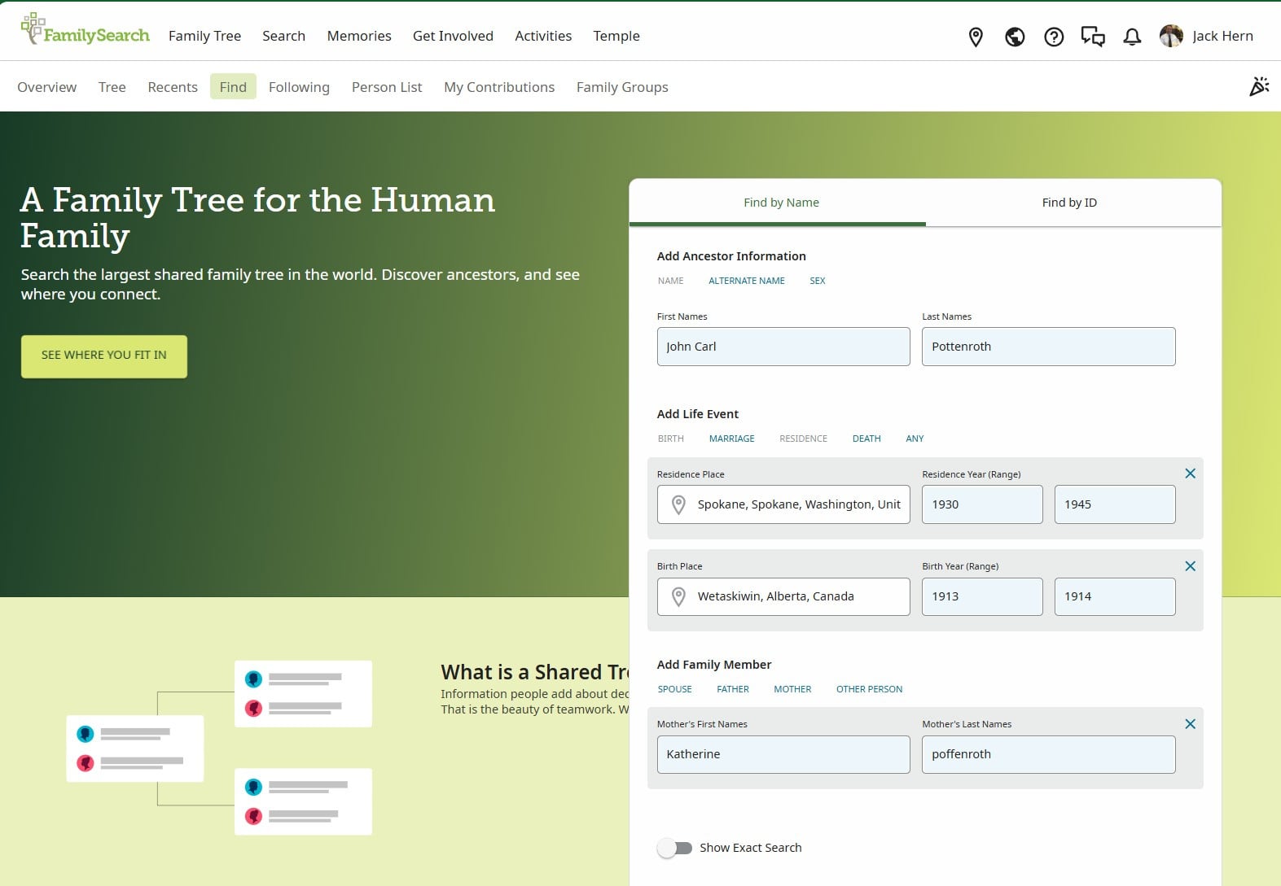The image size is (1281, 886).
Task: Remove the Mother family member row
Action: click(1190, 724)
